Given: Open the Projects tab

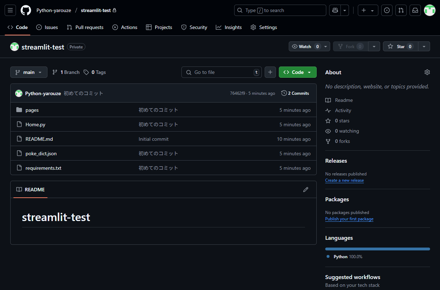Looking at the screenshot, I should coord(159,27).
